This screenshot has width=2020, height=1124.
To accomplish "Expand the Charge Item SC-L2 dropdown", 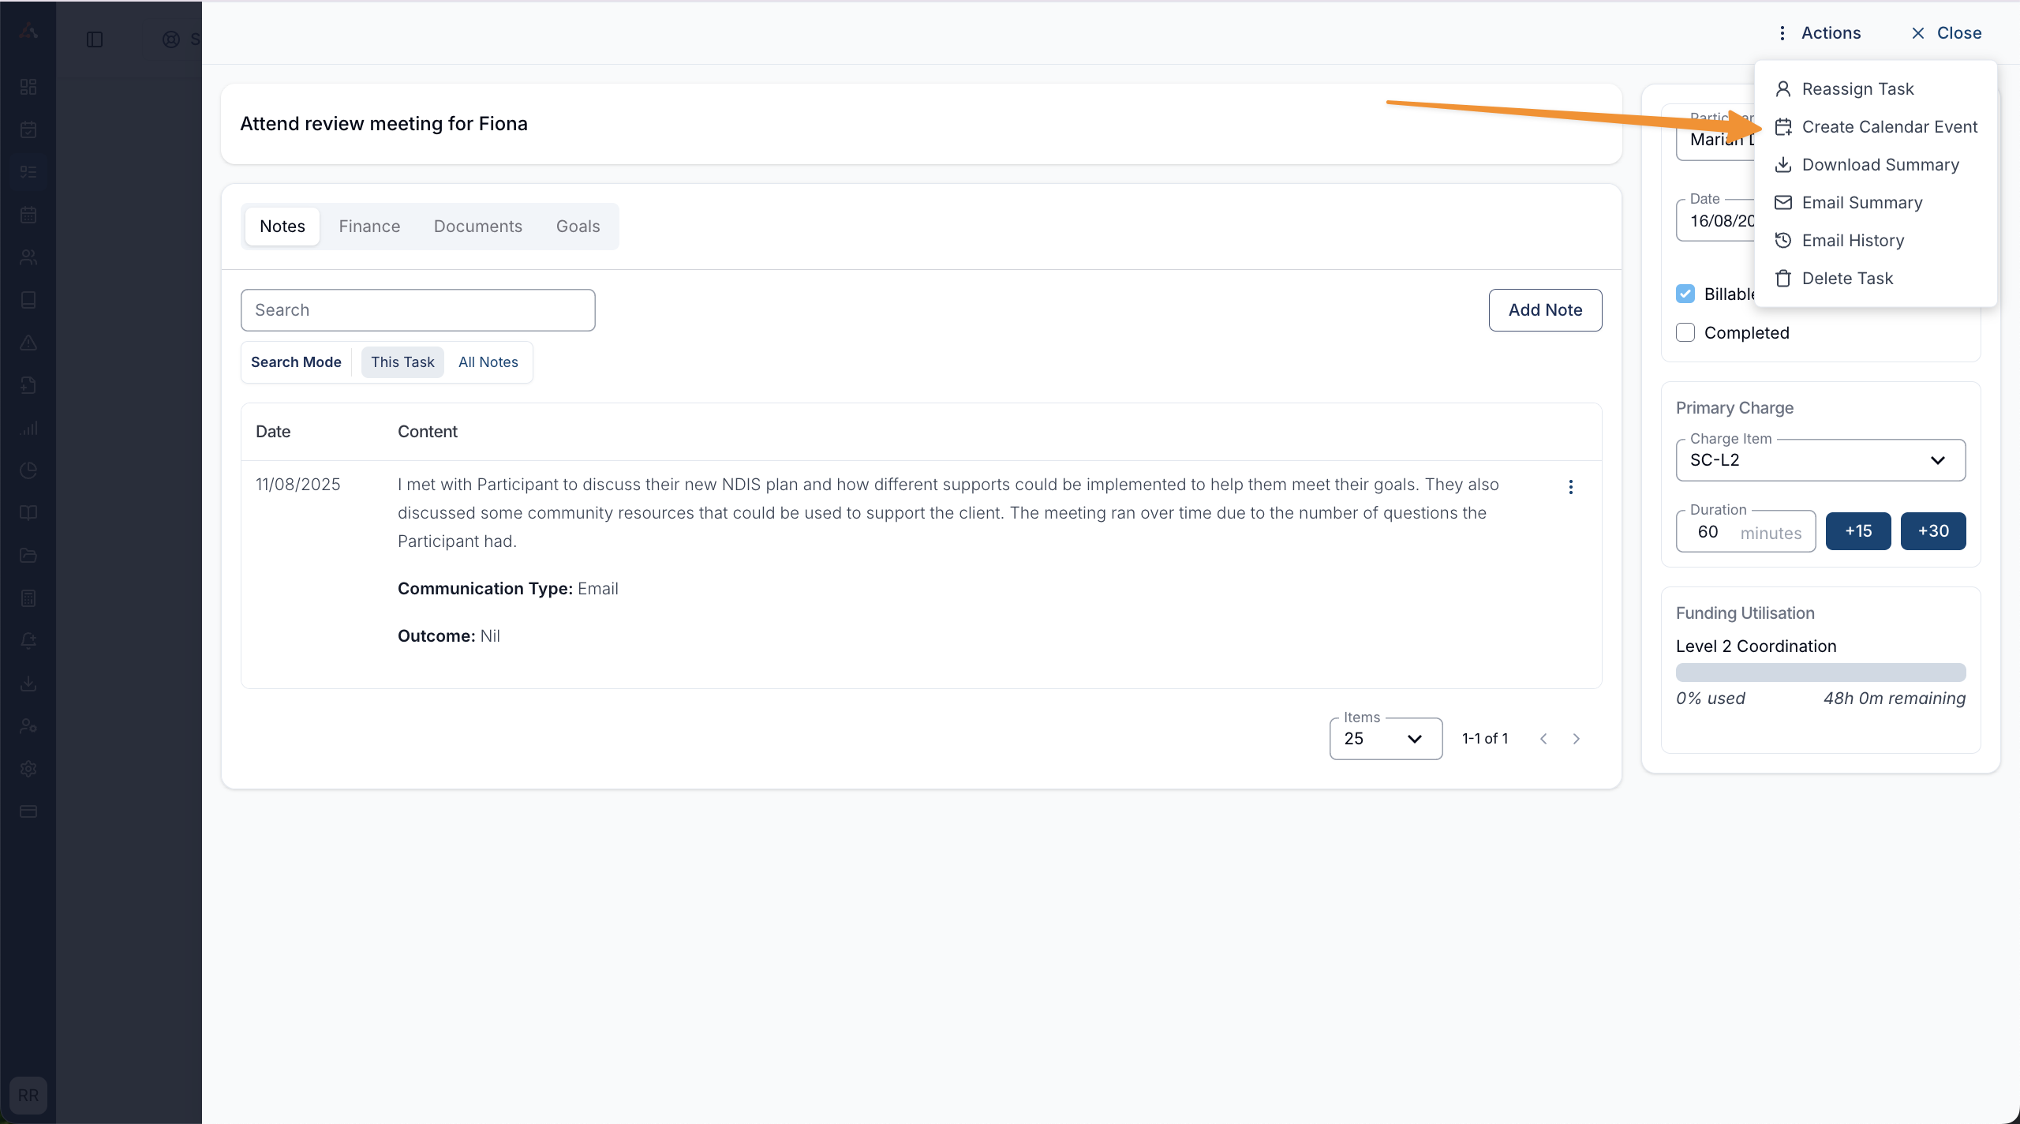I will point(1820,460).
